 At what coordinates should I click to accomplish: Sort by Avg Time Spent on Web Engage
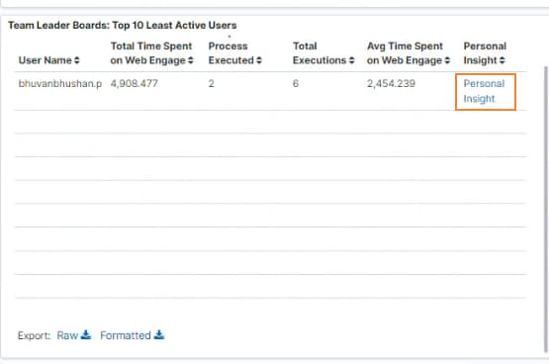click(447, 60)
